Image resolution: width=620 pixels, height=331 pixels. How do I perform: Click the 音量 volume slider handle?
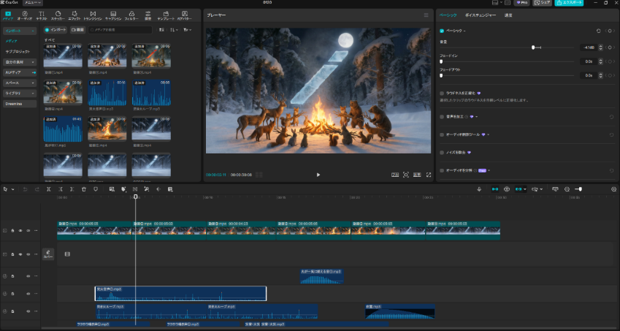[533, 47]
